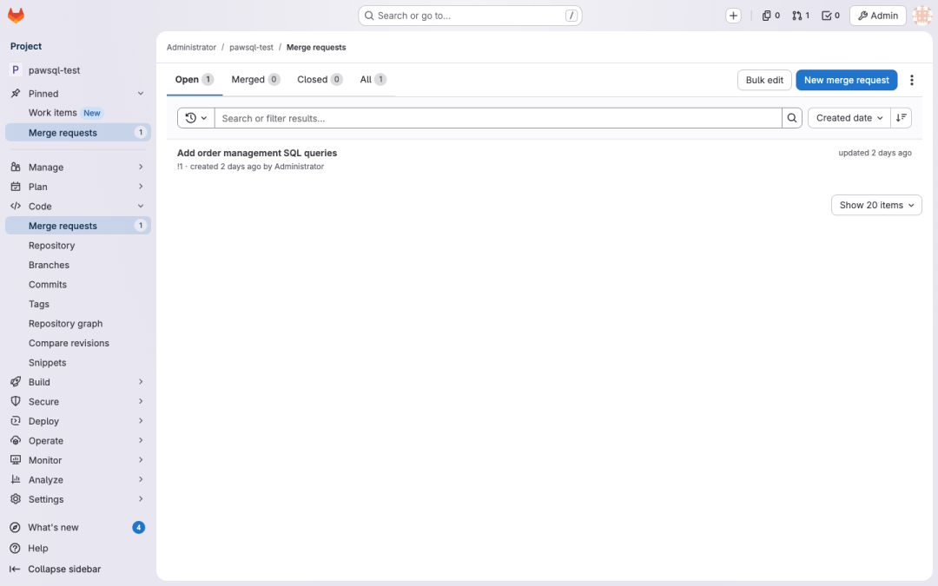Viewport: 938px width, 586px height.
Task: Toggle sort direction icon
Action: click(x=901, y=118)
